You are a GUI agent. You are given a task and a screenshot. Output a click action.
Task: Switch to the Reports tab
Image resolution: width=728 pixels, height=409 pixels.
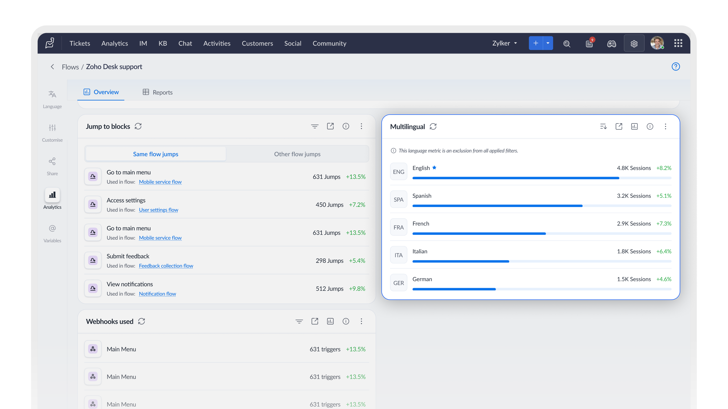(x=157, y=92)
